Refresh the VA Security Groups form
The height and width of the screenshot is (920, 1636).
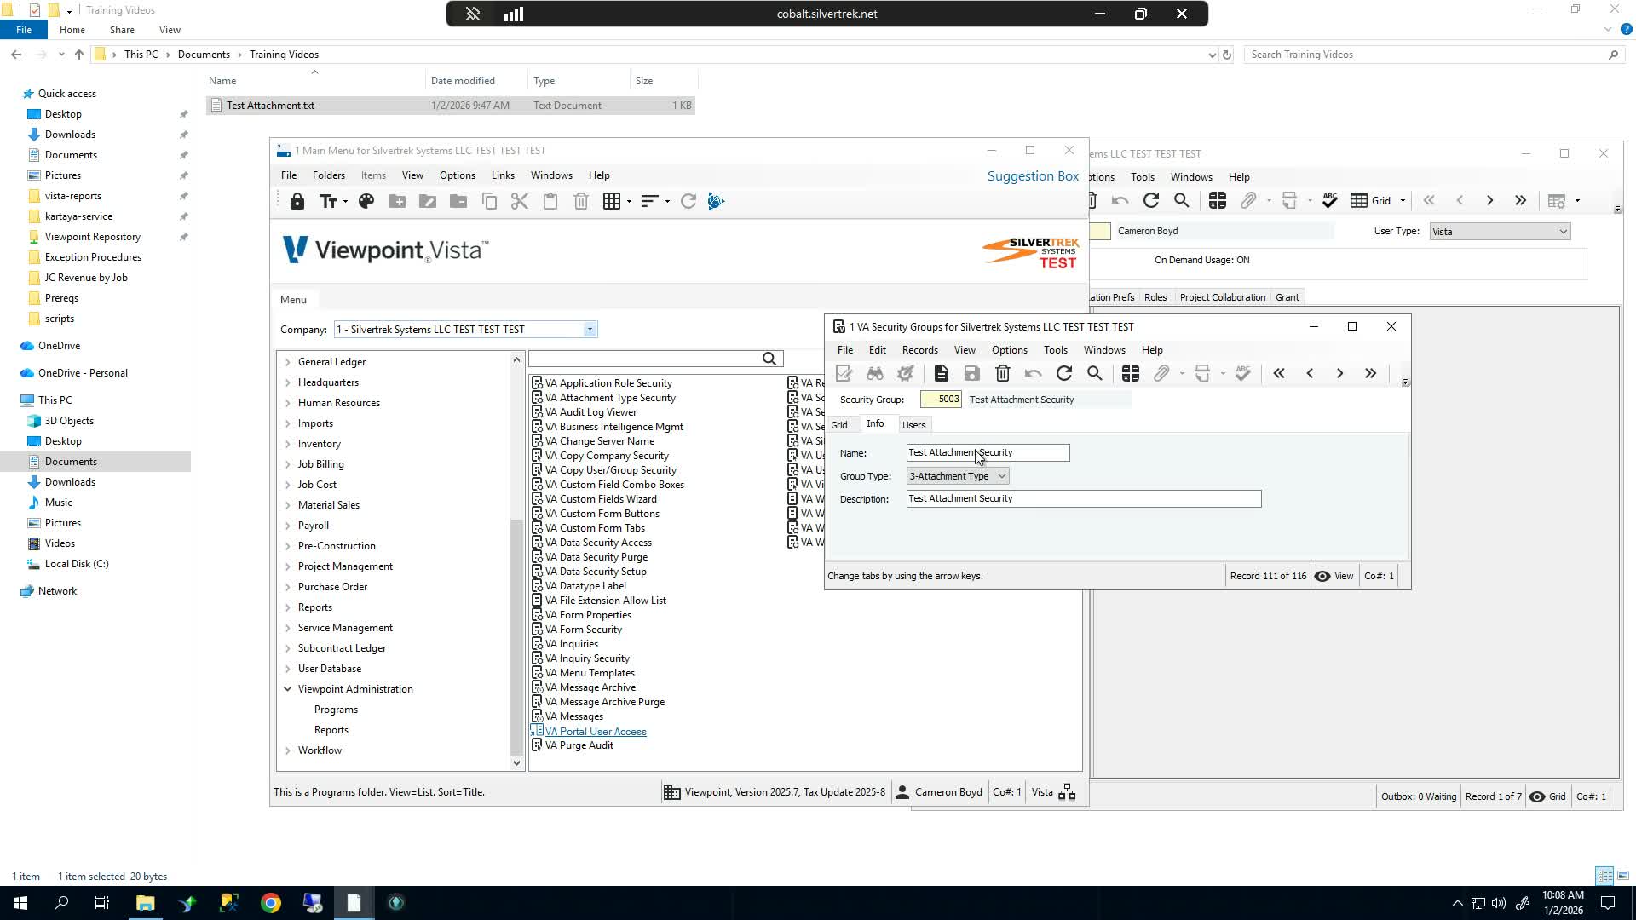(x=1064, y=374)
